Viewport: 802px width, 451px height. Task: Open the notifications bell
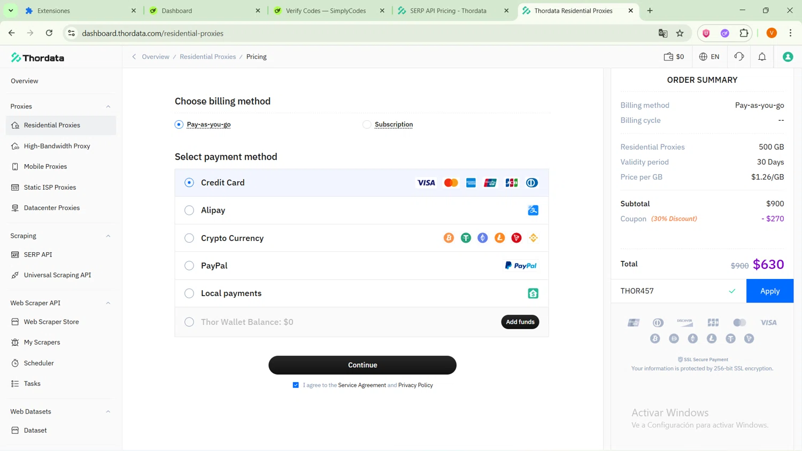coord(762,57)
